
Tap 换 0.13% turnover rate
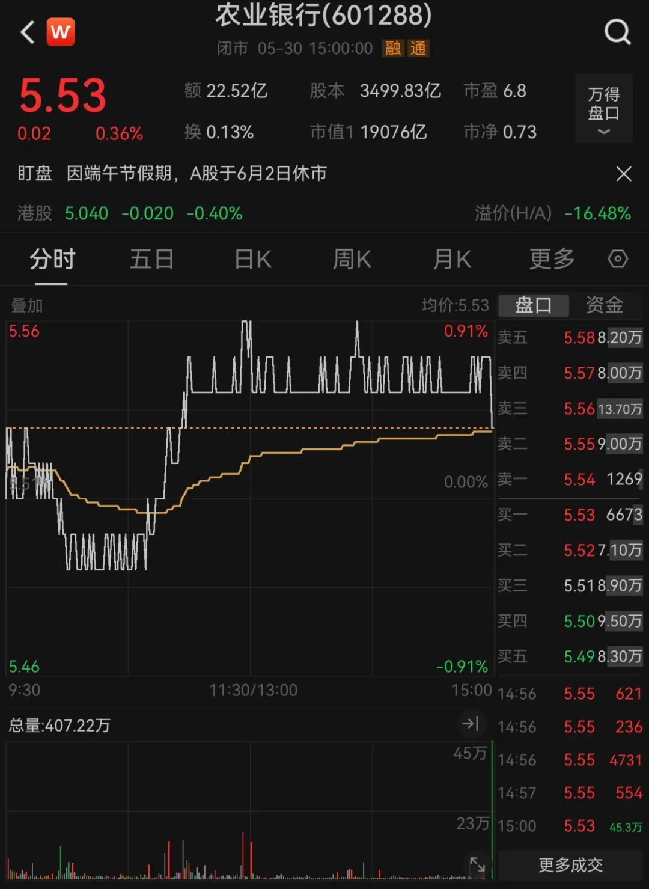coord(219,132)
